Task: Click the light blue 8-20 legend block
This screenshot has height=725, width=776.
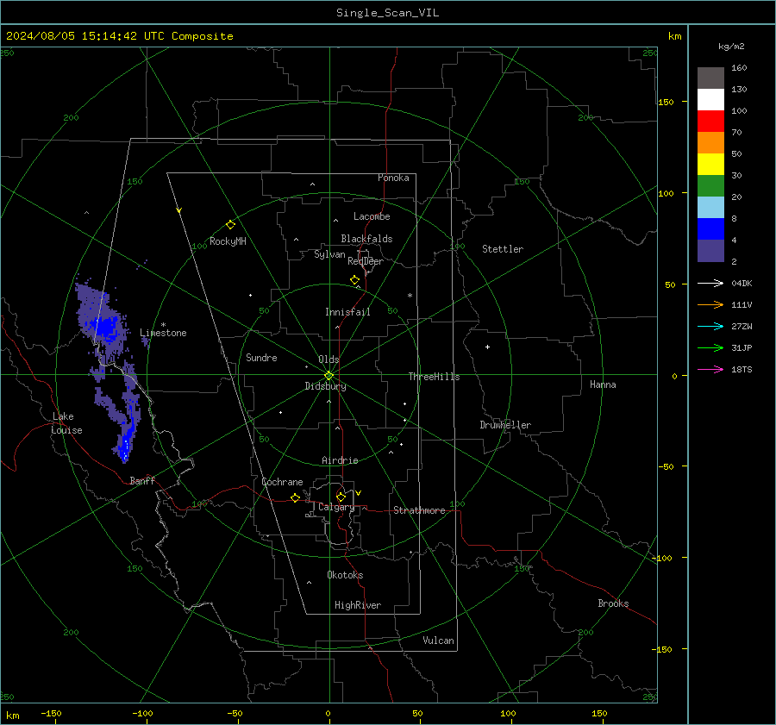Action: coord(710,208)
